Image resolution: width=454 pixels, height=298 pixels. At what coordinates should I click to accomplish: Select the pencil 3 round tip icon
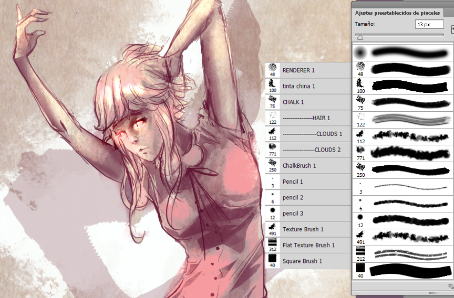[x=273, y=210]
